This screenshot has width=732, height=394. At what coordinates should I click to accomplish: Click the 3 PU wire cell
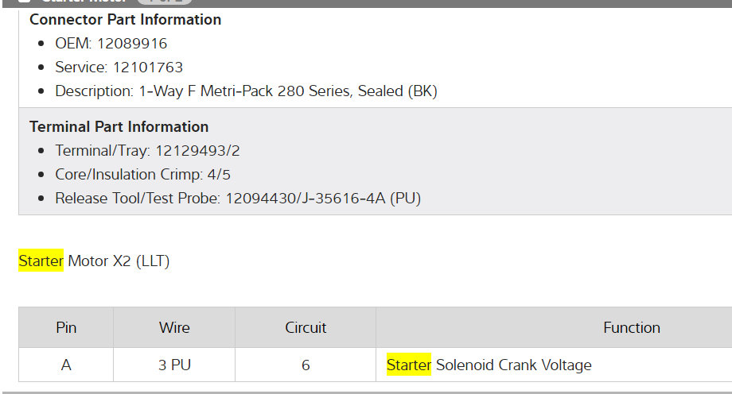tap(174, 365)
